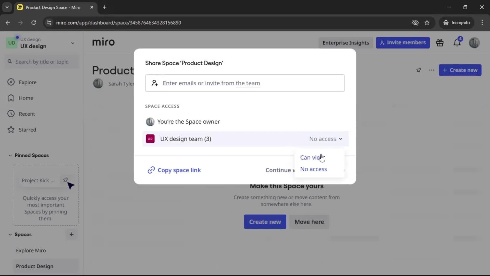Image resolution: width=490 pixels, height=276 pixels.
Task: Click 'You're the Space owner' text
Action: (x=188, y=122)
